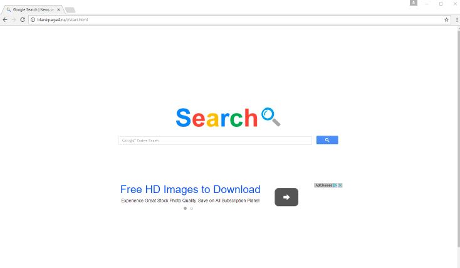The width and height of the screenshot is (460, 268).
Task: Open the Chrome three-dot menu
Action: (457, 19)
